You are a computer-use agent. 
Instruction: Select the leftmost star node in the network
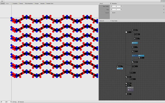(120, 66)
